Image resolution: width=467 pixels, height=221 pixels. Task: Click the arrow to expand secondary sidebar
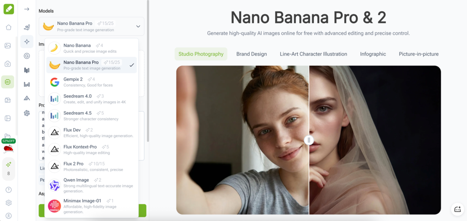[x=27, y=9]
